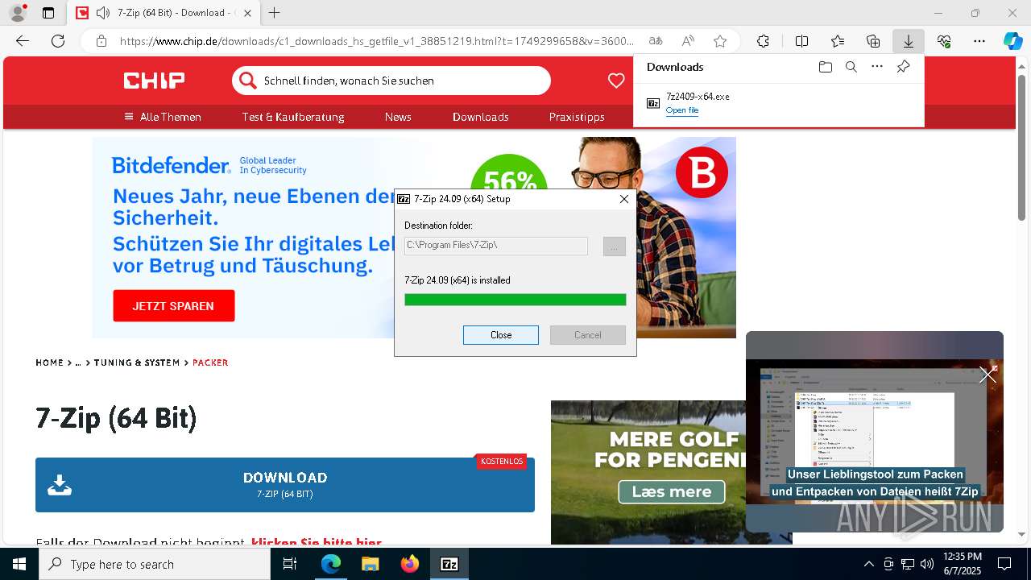Screen dimensions: 1031x580
Task: Toggle split screen view
Action: pos(801,41)
